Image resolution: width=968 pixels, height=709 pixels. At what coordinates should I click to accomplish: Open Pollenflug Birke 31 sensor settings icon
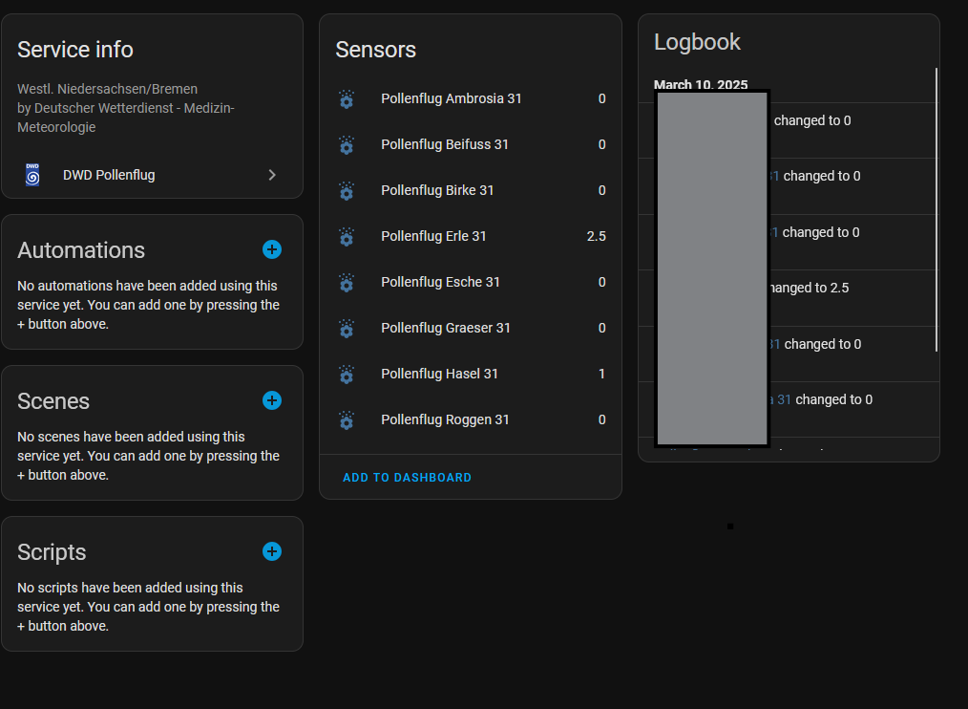346,191
